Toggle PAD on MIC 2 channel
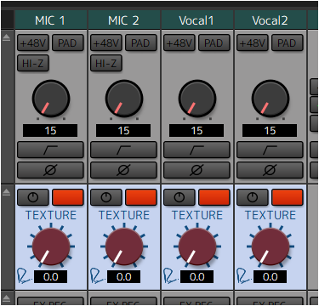 pyautogui.click(x=141, y=42)
